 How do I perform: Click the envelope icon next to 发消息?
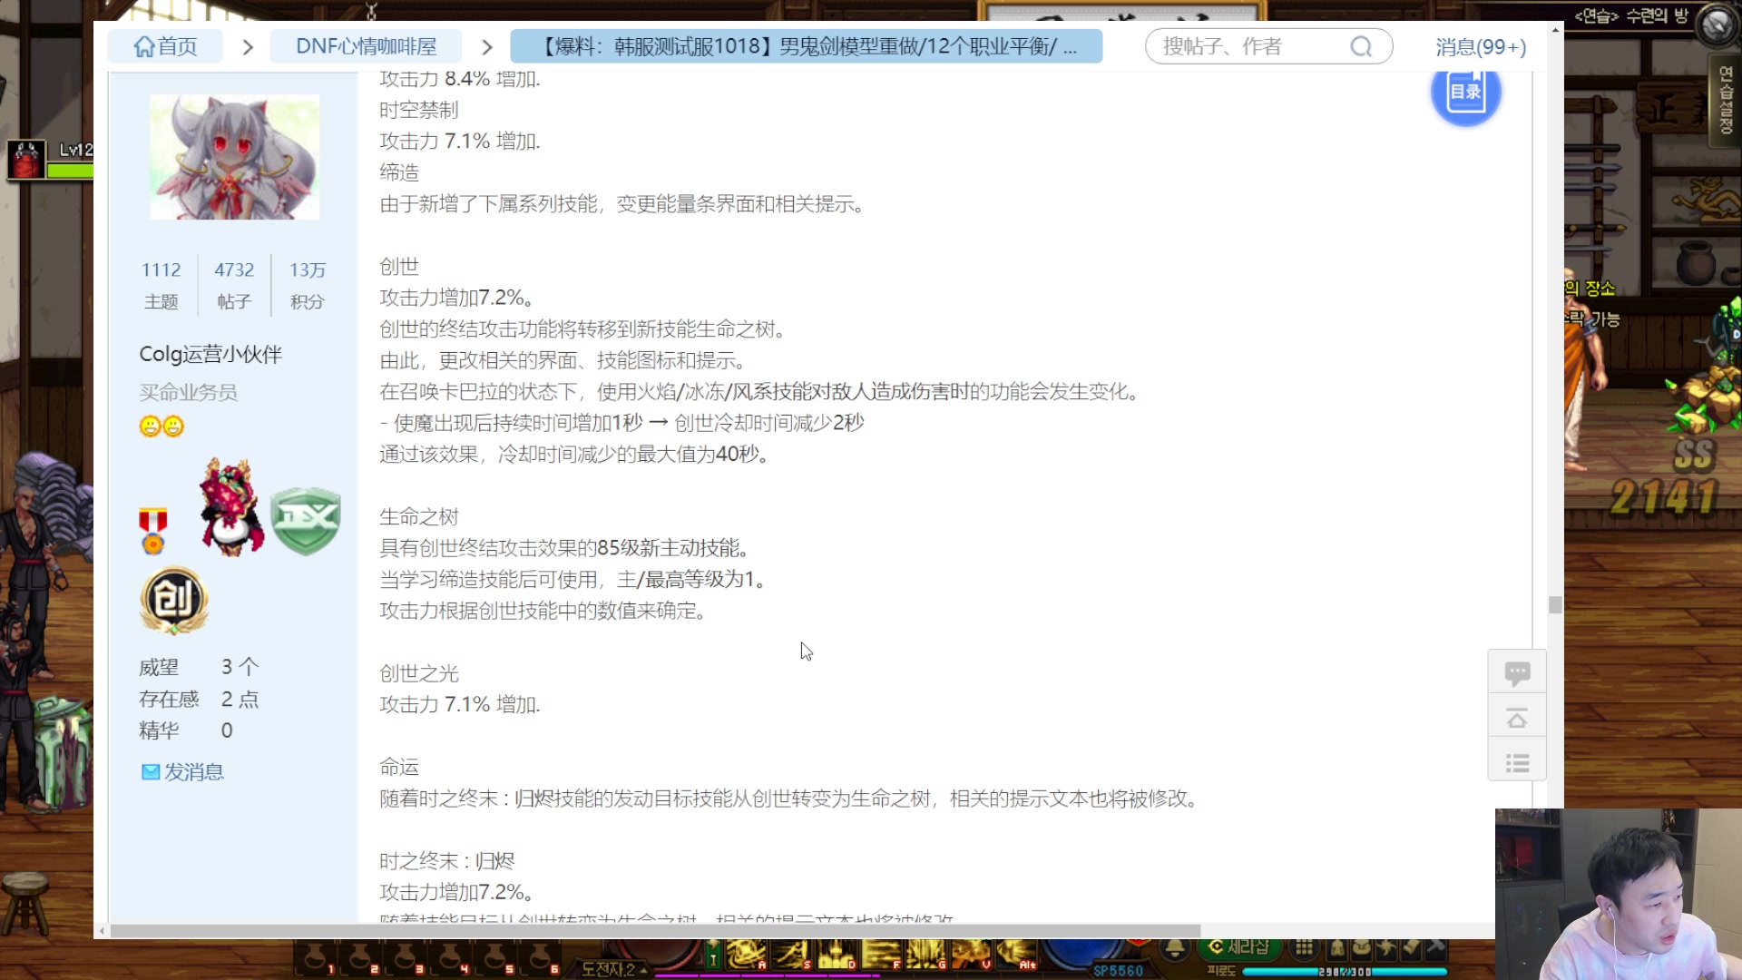point(151,772)
